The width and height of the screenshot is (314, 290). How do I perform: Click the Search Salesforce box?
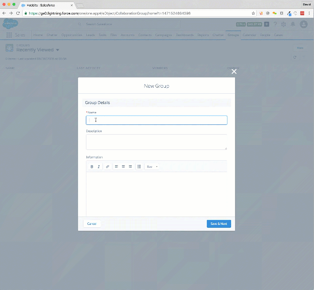click(x=128, y=24)
